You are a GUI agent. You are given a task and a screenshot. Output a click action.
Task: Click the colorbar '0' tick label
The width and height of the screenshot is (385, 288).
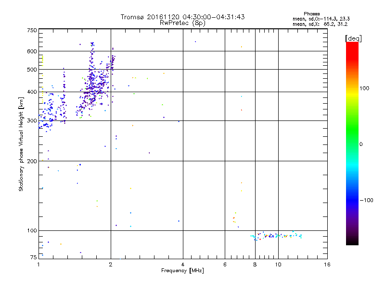tap(360, 144)
